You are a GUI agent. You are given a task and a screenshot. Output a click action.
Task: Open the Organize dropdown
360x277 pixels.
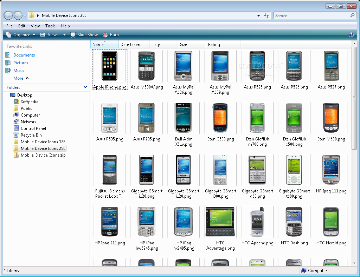coord(21,35)
